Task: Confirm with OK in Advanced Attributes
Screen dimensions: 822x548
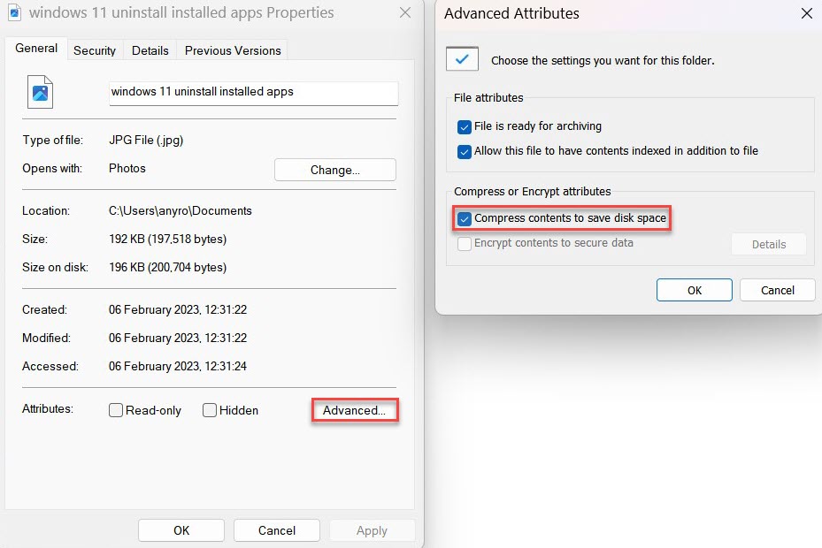Action: coord(694,290)
